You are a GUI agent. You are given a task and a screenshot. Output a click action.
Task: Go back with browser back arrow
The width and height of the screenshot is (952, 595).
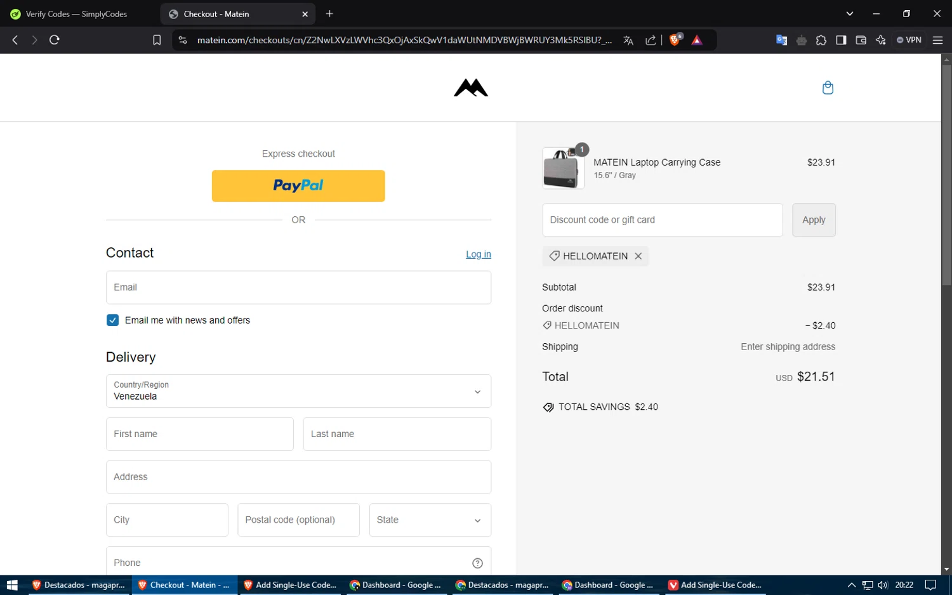[15, 40]
